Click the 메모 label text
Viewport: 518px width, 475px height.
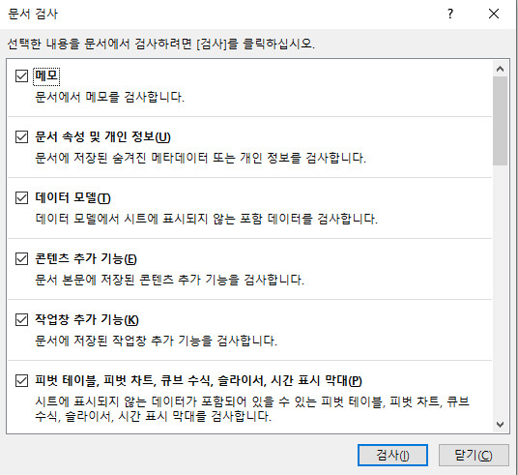click(46, 75)
